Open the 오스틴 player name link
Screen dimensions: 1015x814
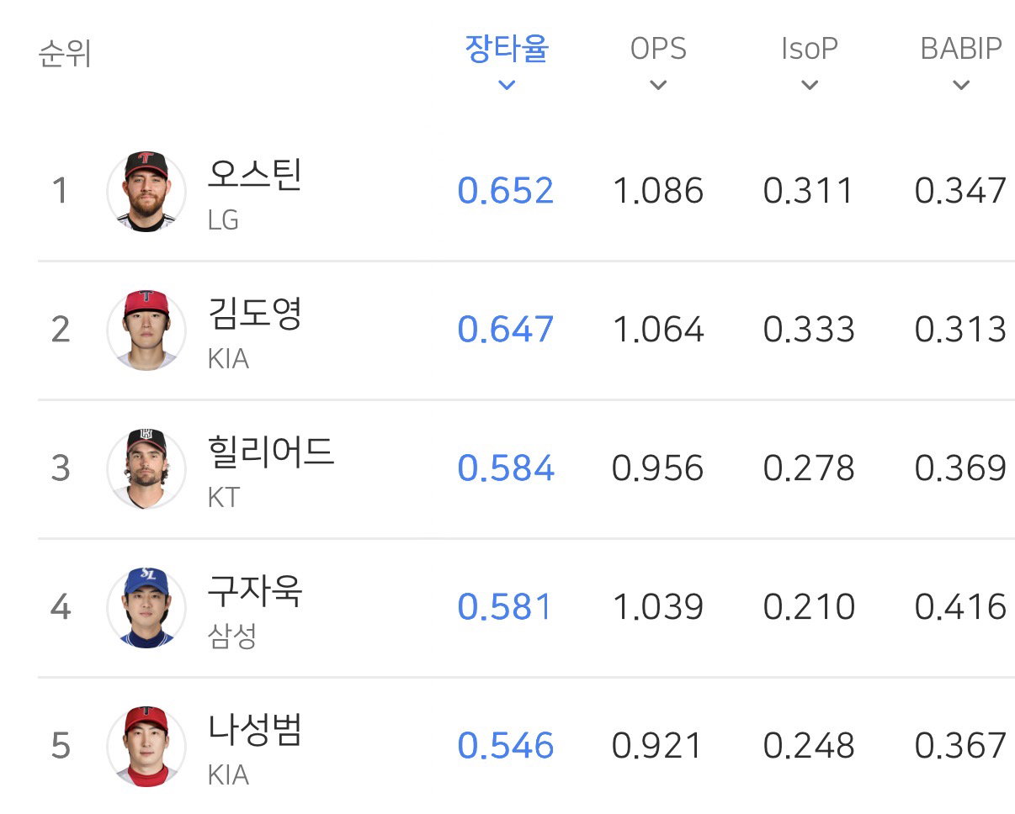click(x=254, y=176)
